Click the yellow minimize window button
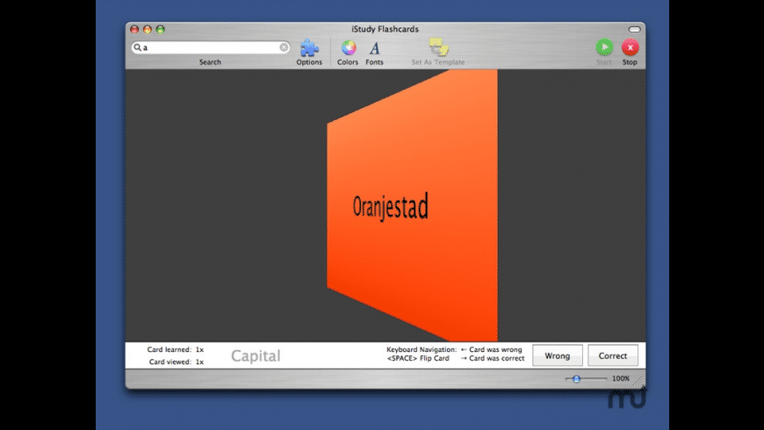Image resolution: width=764 pixels, height=430 pixels. (148, 29)
